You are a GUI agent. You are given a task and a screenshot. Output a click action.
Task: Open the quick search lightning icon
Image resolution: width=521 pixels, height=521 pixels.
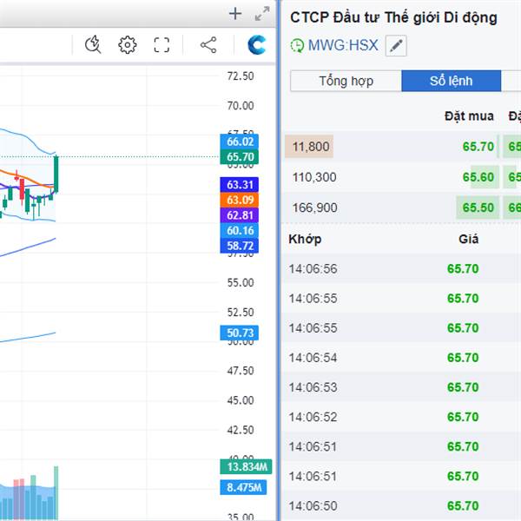pos(93,44)
